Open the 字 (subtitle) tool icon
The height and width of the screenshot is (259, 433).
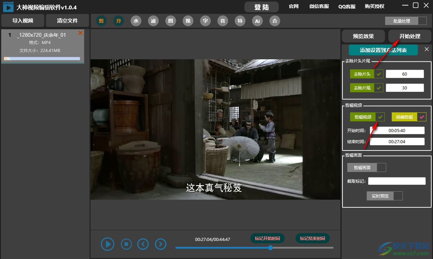(205, 21)
